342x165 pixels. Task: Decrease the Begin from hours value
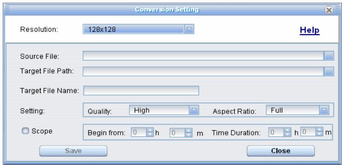150,134
